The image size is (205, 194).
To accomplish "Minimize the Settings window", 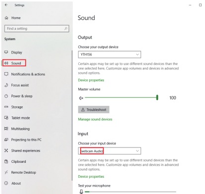I will [190, 5].
